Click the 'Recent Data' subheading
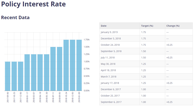 pyautogui.click(x=15, y=18)
